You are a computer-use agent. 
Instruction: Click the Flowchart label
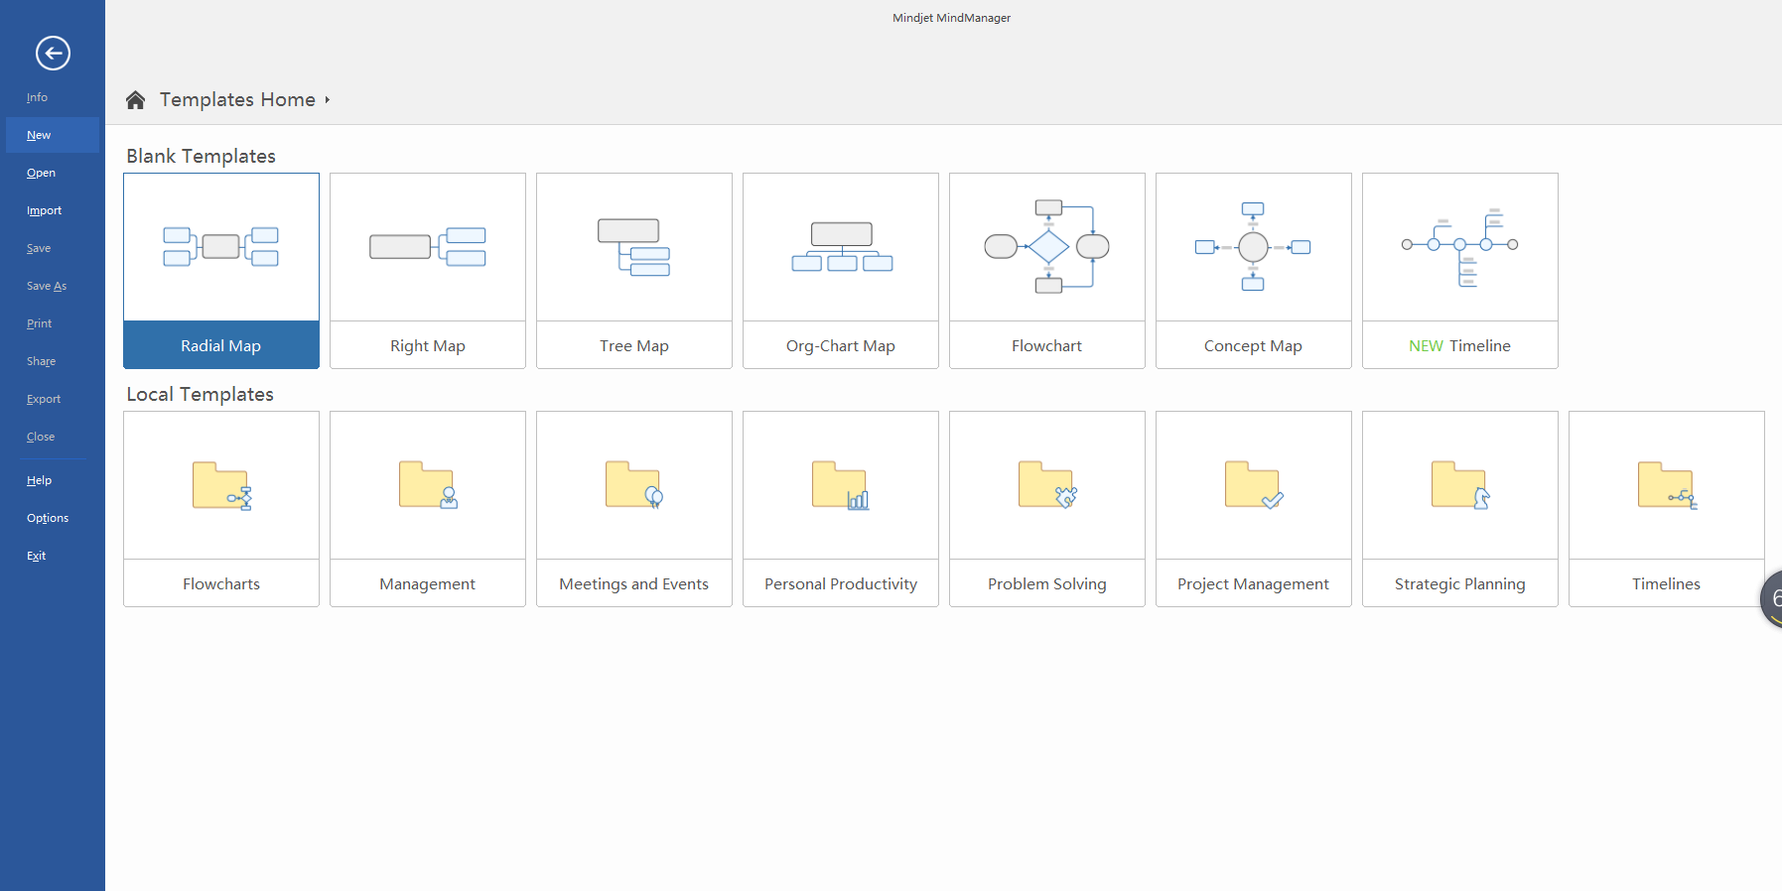point(1046,345)
